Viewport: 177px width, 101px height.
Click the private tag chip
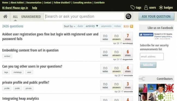pos(28,89)
